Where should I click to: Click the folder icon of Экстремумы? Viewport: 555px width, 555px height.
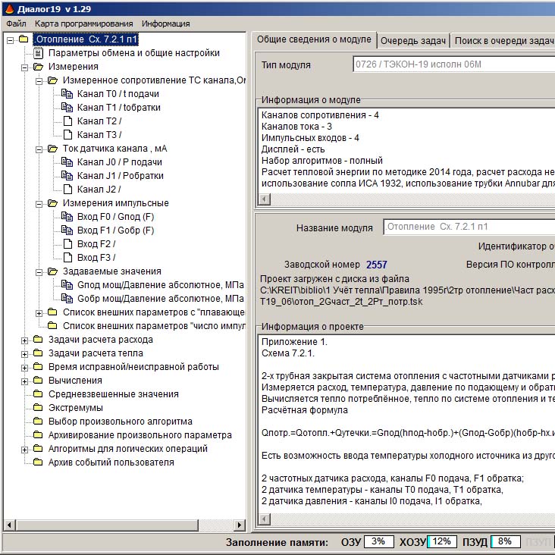(x=38, y=408)
